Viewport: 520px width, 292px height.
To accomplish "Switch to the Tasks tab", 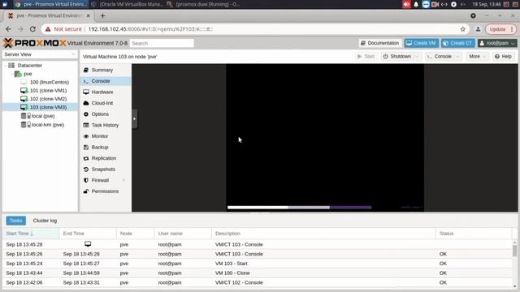I will coord(15,221).
